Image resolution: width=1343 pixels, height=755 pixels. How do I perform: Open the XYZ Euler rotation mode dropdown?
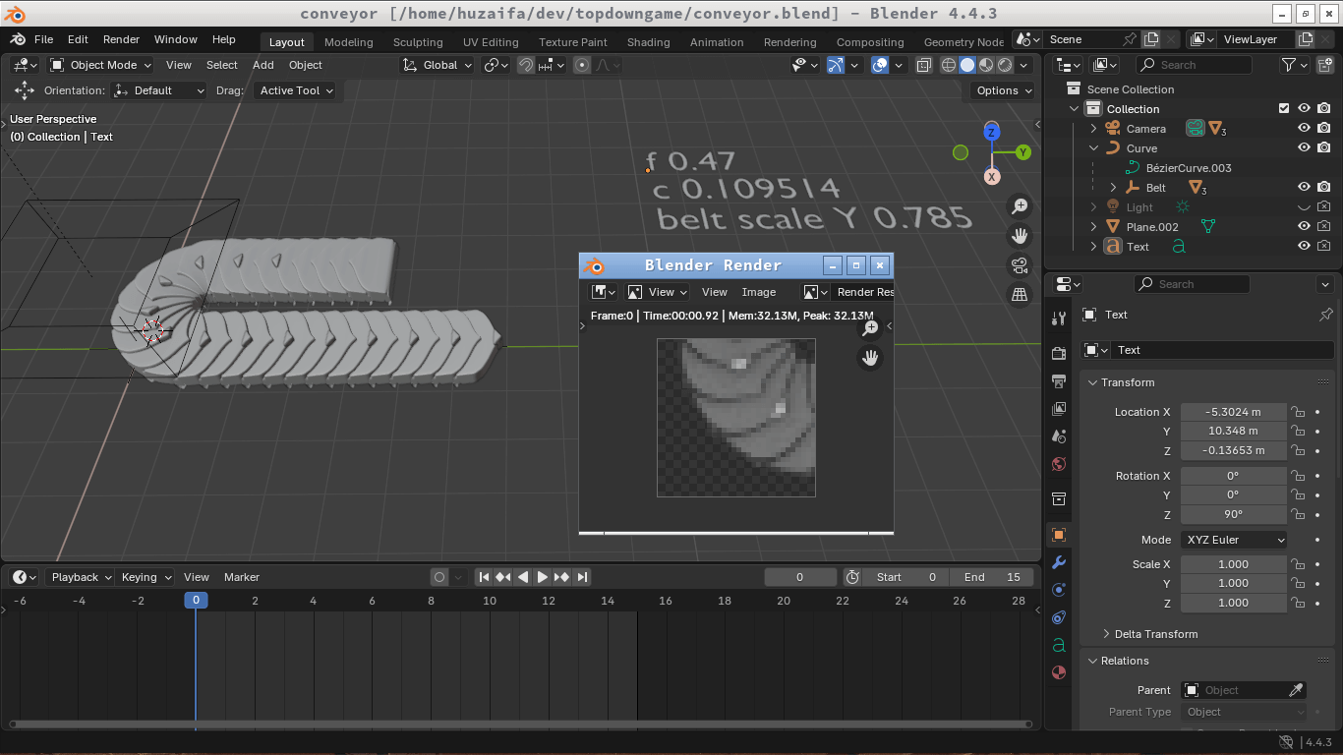click(x=1234, y=540)
